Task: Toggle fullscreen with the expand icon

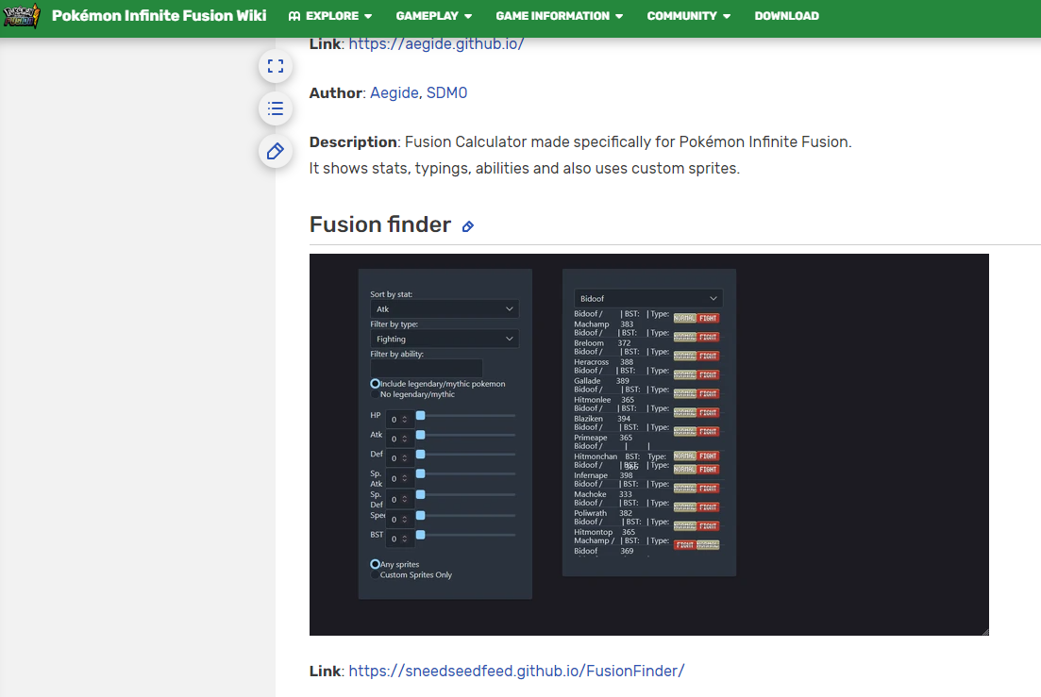Action: pyautogui.click(x=276, y=66)
